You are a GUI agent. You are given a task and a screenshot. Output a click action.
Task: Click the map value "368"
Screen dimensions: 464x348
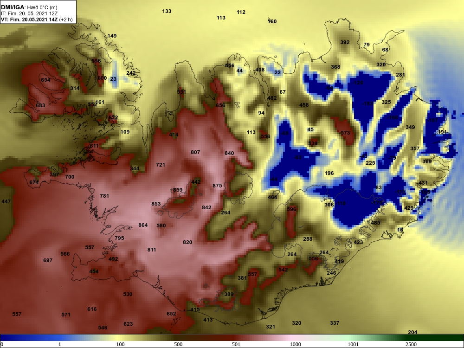(x=335, y=67)
